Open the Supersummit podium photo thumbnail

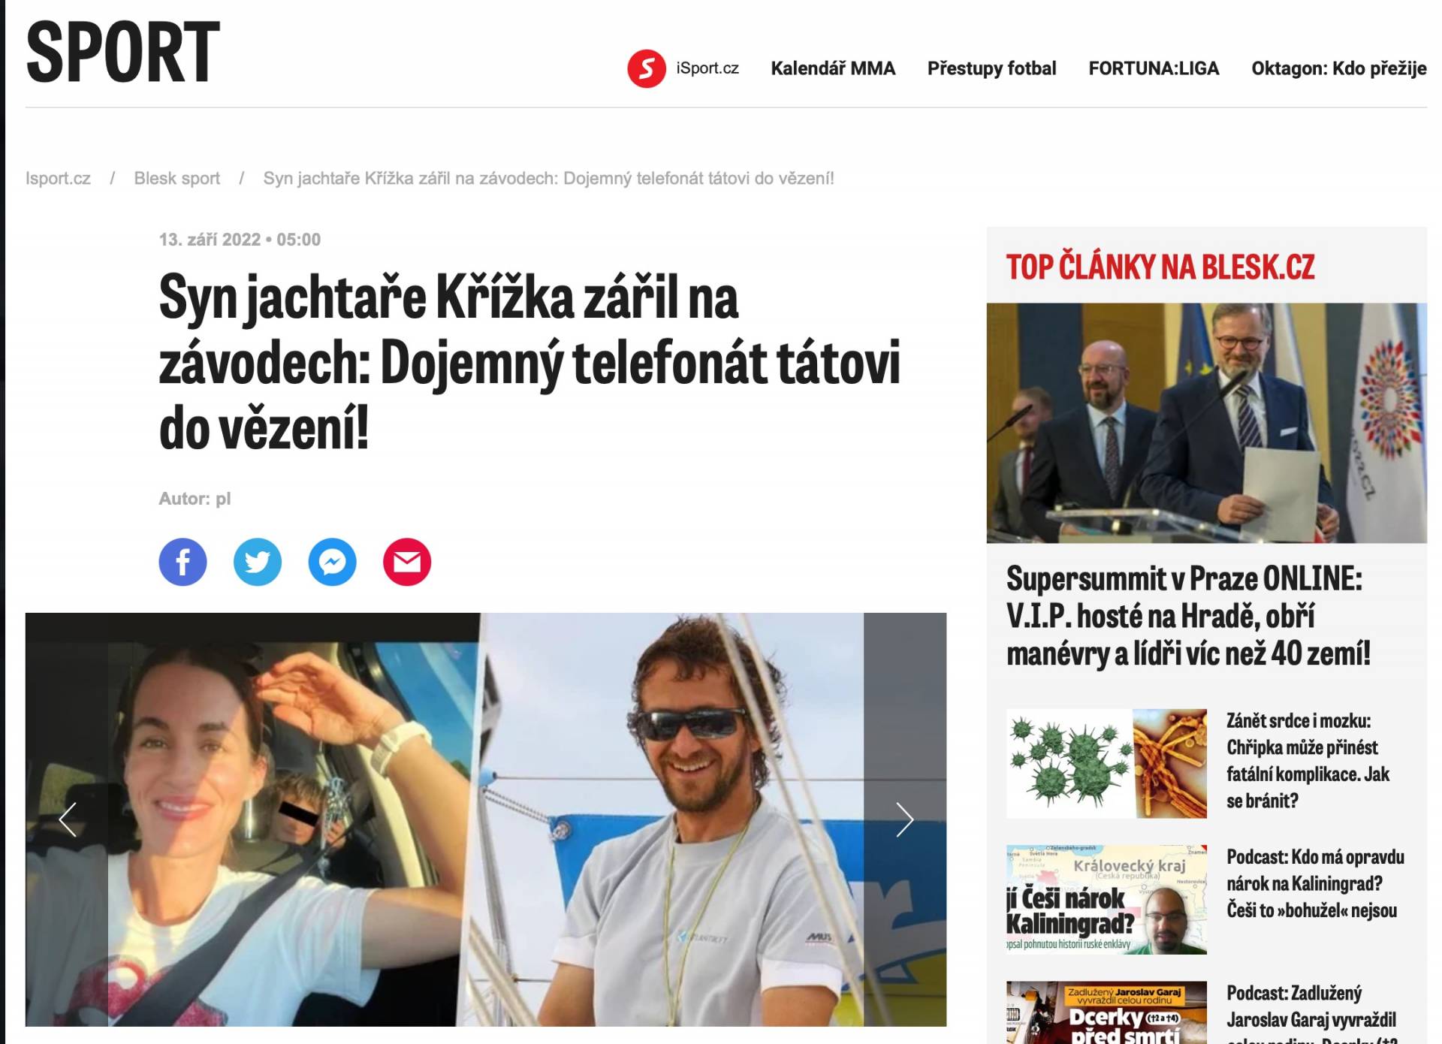(x=1206, y=423)
